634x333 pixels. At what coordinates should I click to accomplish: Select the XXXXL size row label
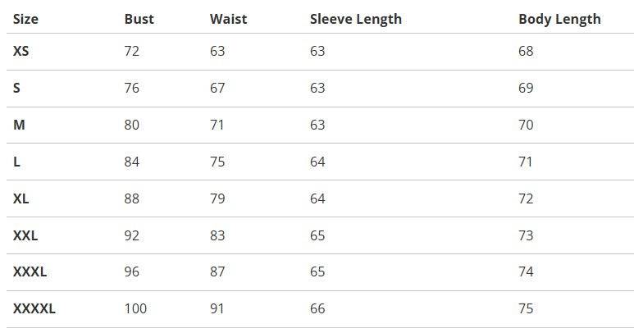34,308
